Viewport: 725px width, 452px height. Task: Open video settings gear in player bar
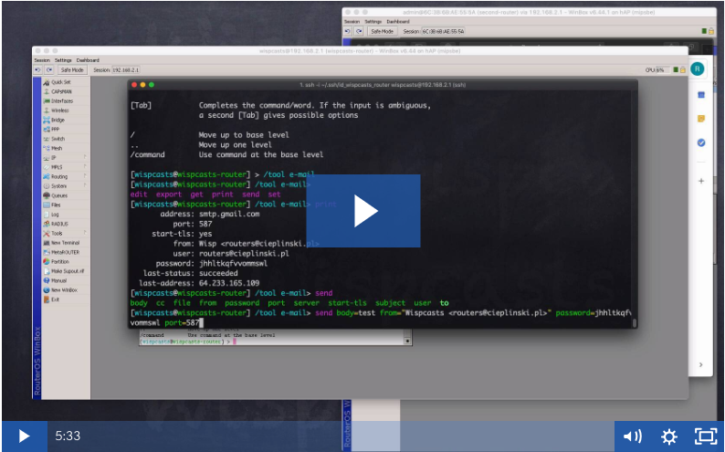pos(668,436)
